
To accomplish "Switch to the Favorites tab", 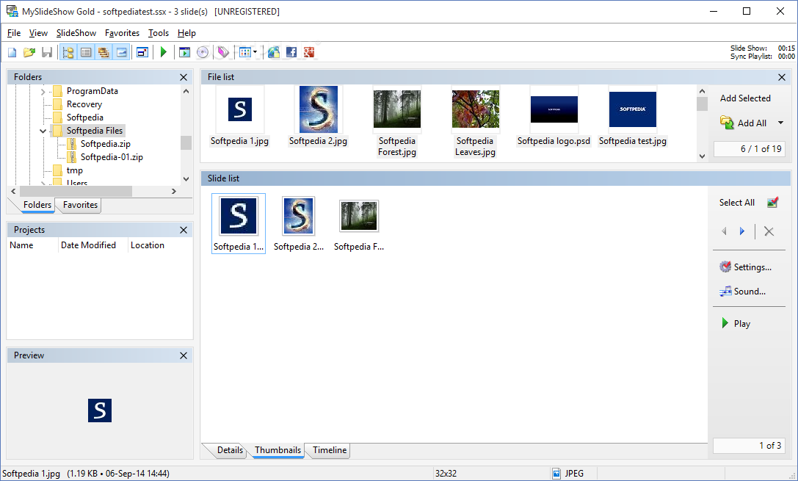I will tap(80, 205).
